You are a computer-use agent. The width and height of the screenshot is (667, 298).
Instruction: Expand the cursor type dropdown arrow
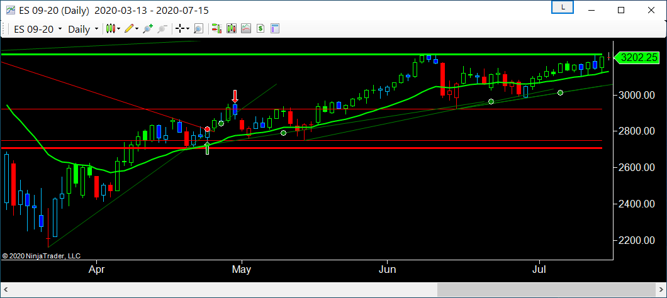(x=188, y=29)
